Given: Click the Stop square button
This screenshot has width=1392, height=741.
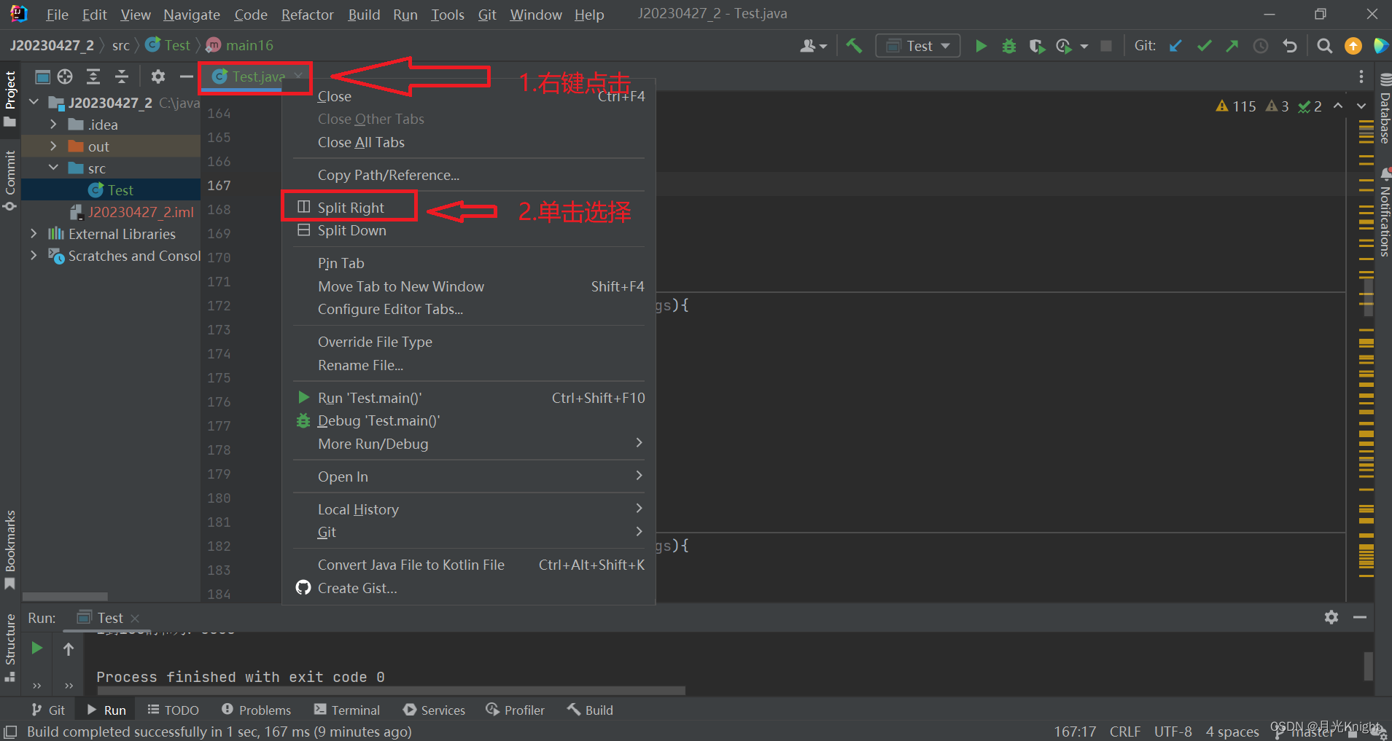Looking at the screenshot, I should coord(1106,46).
